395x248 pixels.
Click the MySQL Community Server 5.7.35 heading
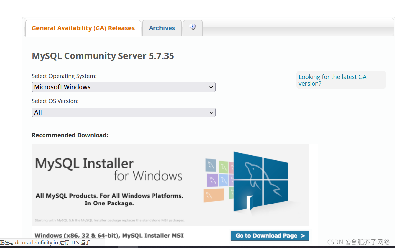pyautogui.click(x=103, y=56)
